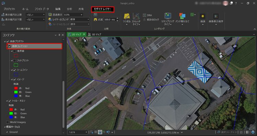
Task: Pin the コンテンツ pane
Action: pos(59,35)
